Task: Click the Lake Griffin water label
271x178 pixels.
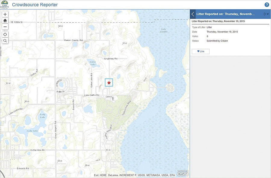Action: tap(164, 30)
